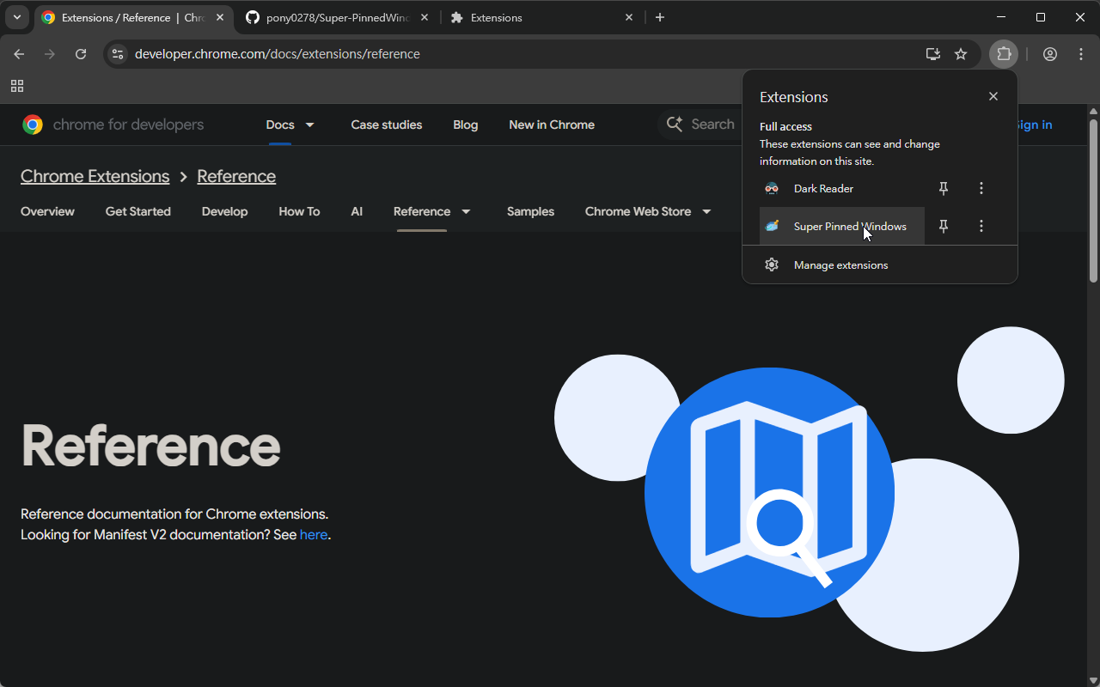Open Manage extensions
Viewport: 1100px width, 687px height.
pos(880,264)
